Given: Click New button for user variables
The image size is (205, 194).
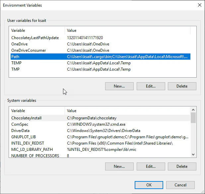Looking at the screenshot, I should tap(119, 86).
